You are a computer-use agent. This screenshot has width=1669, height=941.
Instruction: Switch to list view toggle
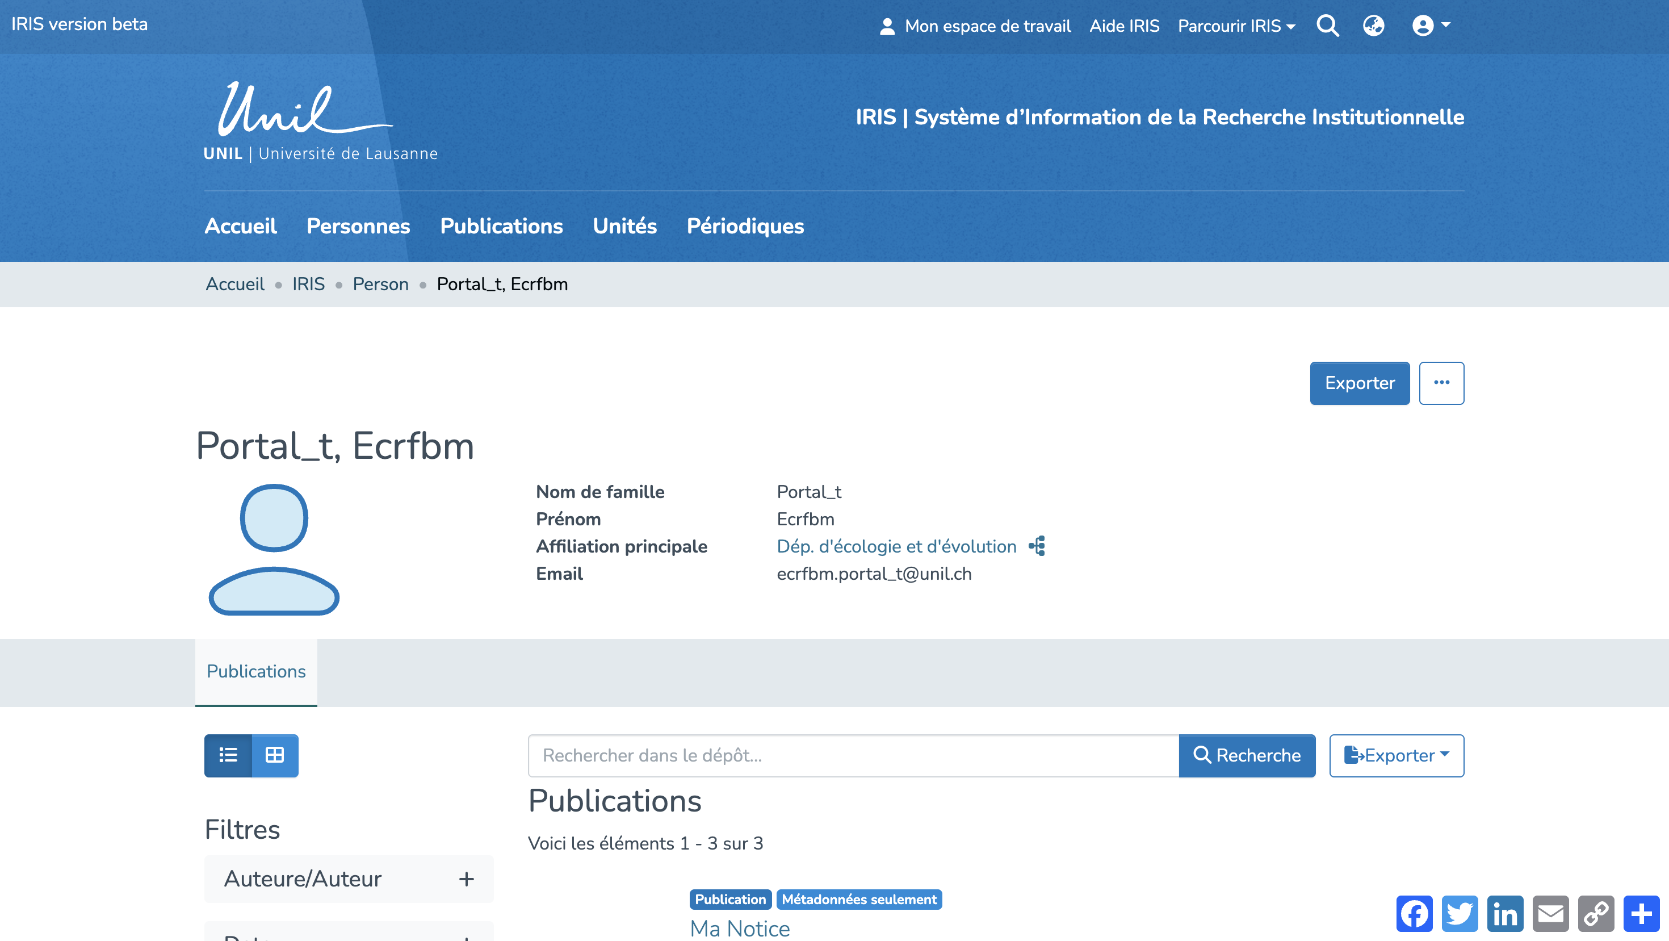(x=228, y=755)
